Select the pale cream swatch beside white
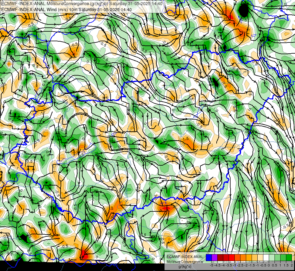 260,257
